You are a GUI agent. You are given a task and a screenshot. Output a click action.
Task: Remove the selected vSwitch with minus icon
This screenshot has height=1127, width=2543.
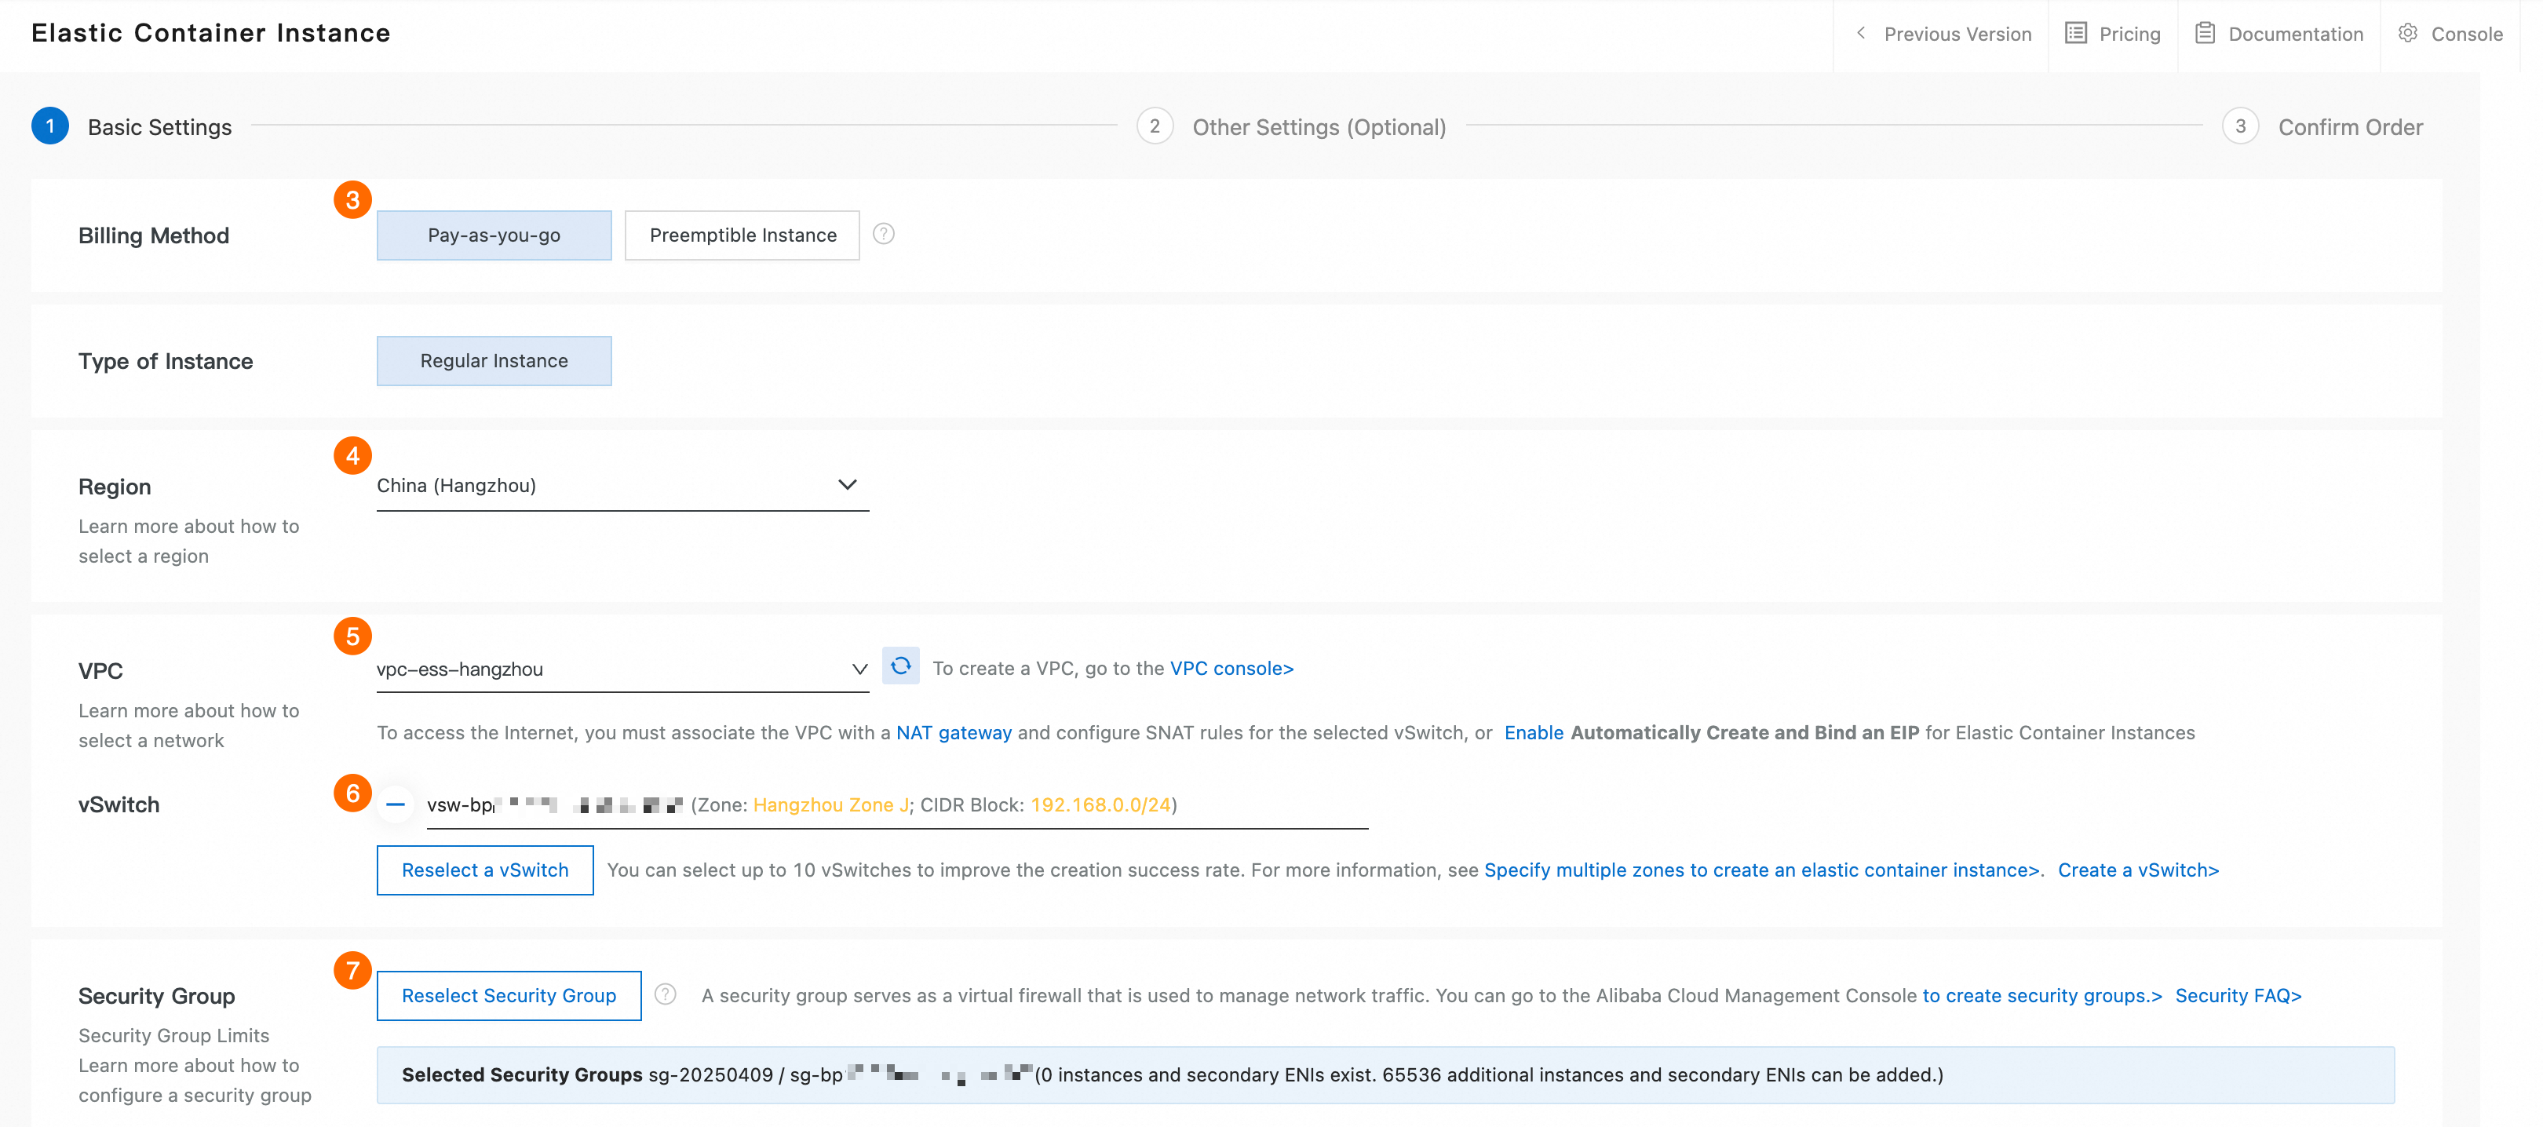(395, 804)
